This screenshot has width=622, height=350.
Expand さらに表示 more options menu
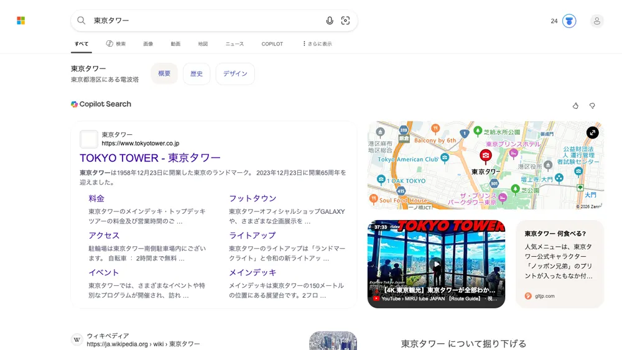(317, 44)
